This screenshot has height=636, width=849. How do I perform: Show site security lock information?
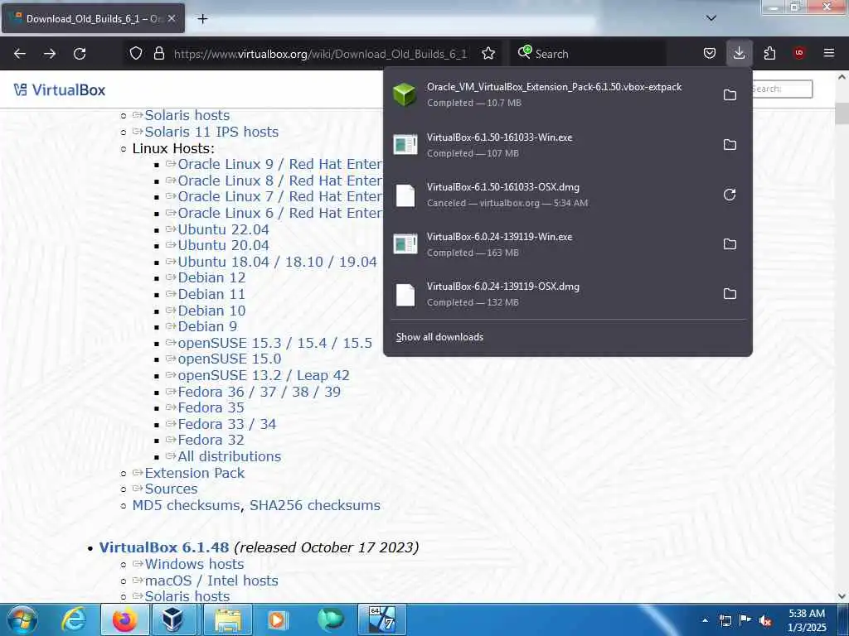point(158,54)
